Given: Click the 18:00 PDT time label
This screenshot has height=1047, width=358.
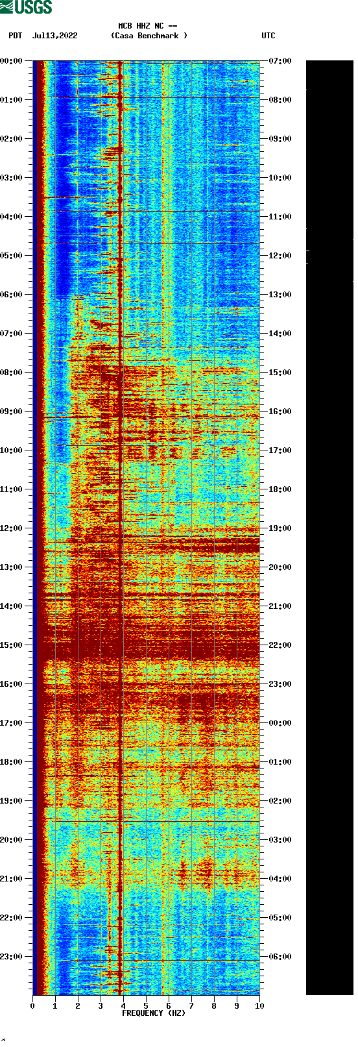Looking at the screenshot, I should tap(12, 762).
